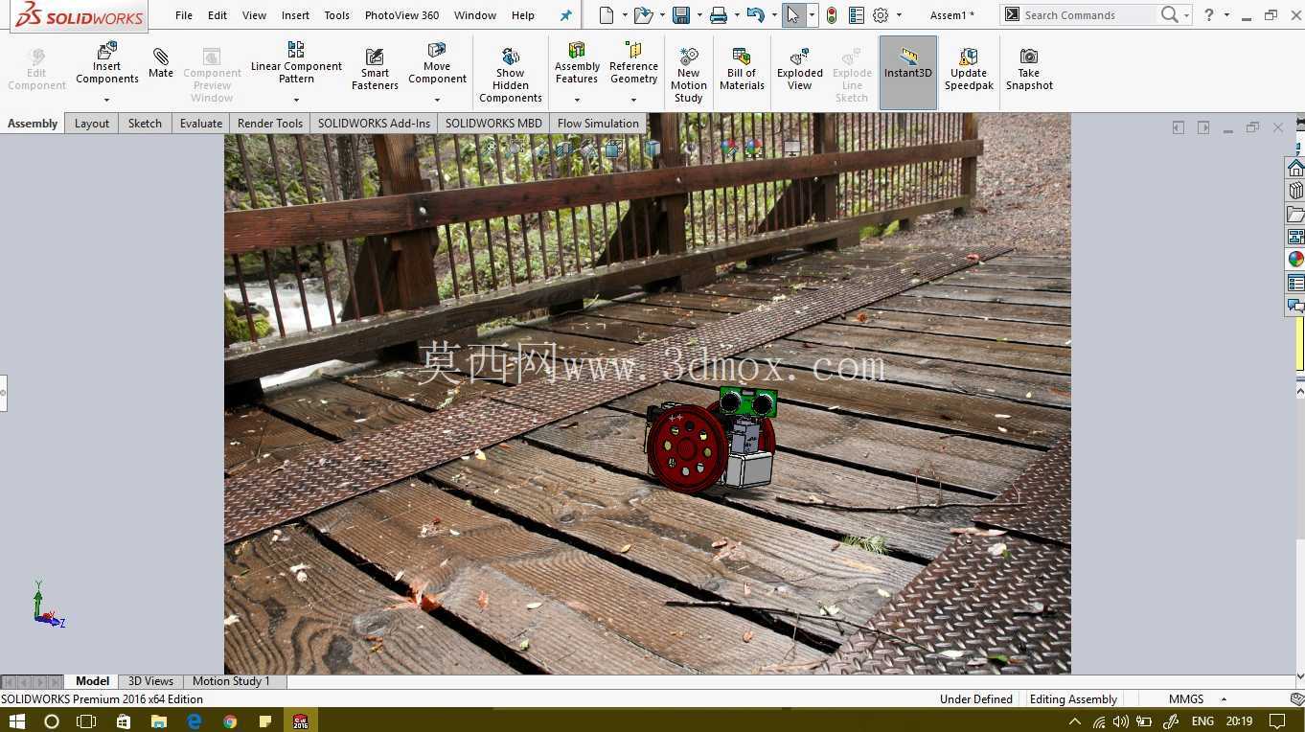The width and height of the screenshot is (1305, 732).
Task: Open Google Chrome from the taskbar
Action: tap(230, 721)
